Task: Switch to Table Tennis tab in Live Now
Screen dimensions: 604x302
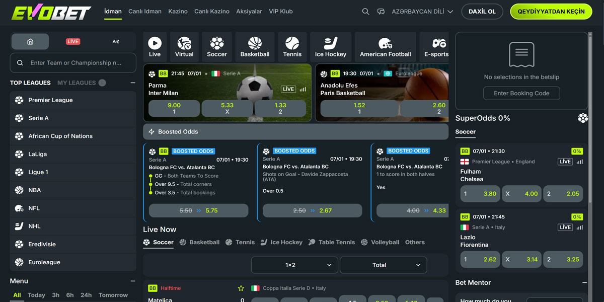Action: pyautogui.click(x=332, y=242)
